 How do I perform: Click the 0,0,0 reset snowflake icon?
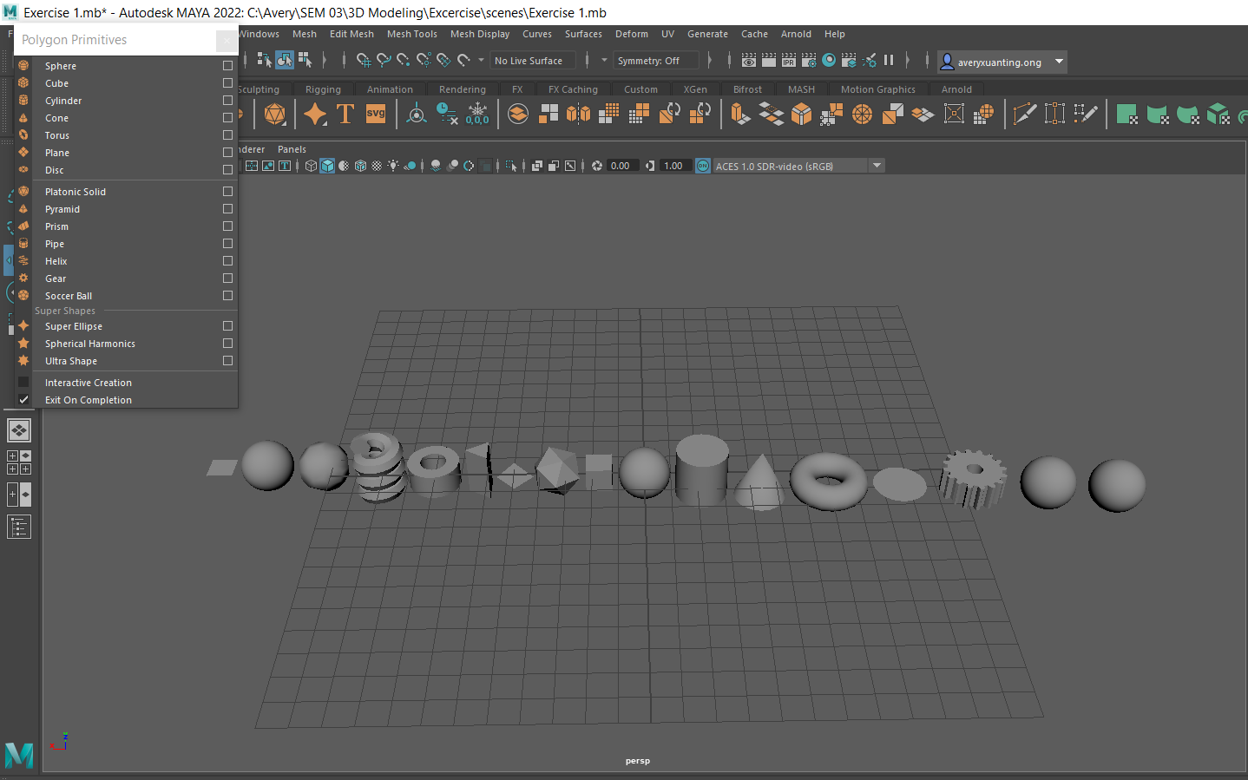coord(477,114)
